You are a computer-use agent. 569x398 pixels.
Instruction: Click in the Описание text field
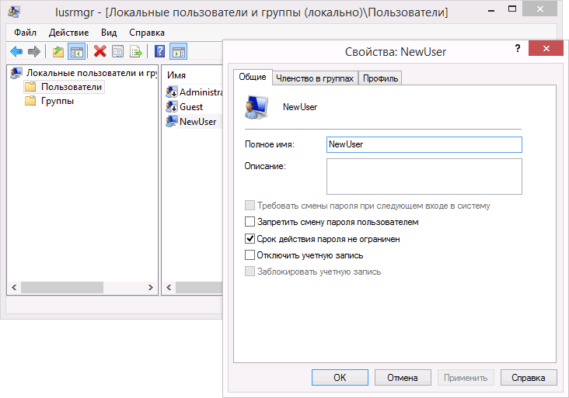tap(424, 176)
